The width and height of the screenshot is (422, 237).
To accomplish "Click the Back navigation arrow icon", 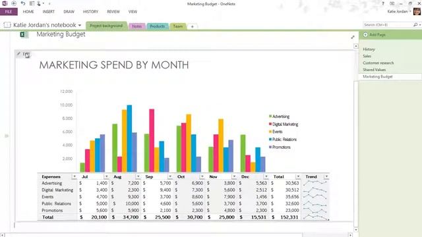I will coord(14,3).
